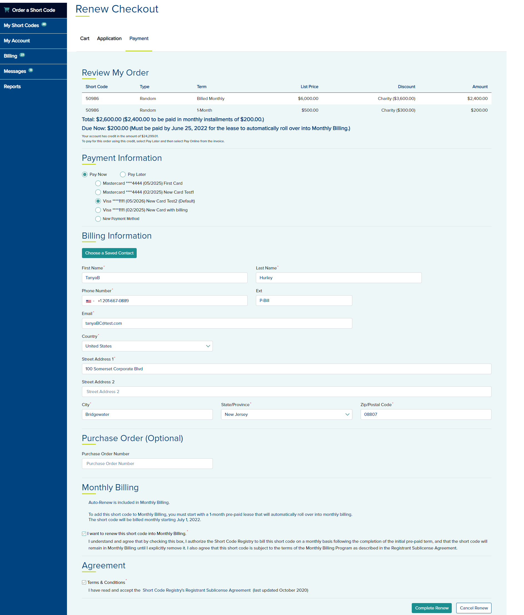
Task: Open Reports from the sidebar
Action: coord(12,87)
